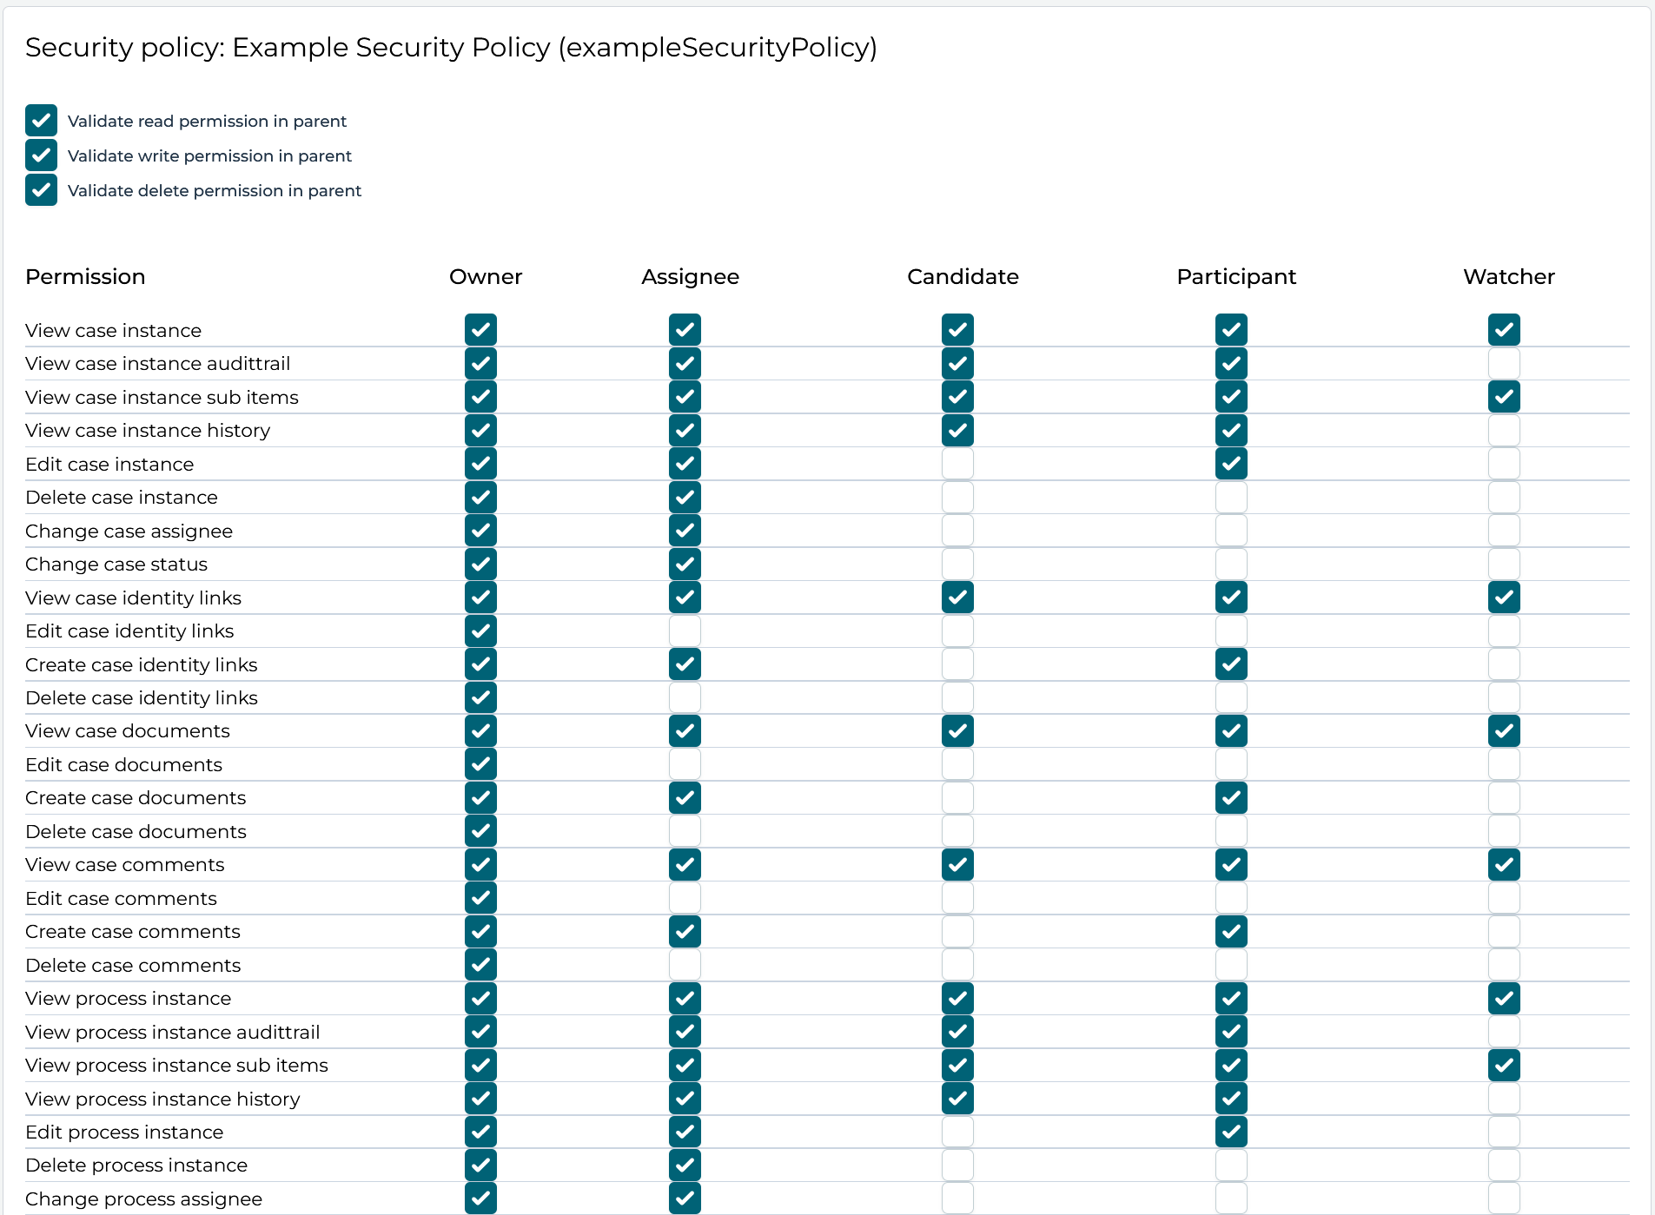Grant Candidate 'Edit case instance' permission
This screenshot has width=1655, height=1215.
coord(958,464)
